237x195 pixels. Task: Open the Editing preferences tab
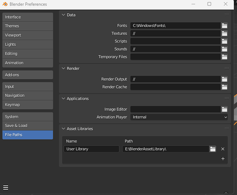(28, 54)
